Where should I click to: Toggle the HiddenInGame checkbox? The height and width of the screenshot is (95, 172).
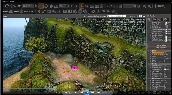click(167, 31)
